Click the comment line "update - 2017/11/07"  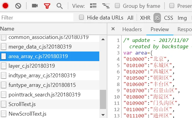(x=156, y=40)
